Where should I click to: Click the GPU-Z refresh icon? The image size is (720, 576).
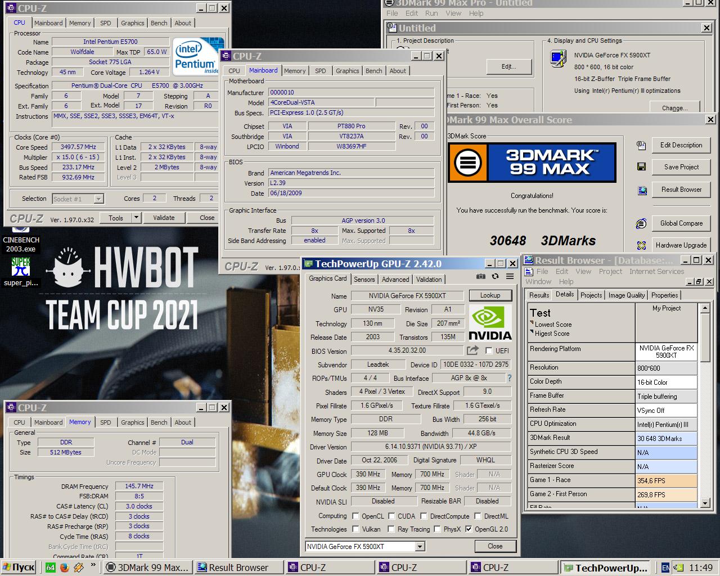coord(495,276)
